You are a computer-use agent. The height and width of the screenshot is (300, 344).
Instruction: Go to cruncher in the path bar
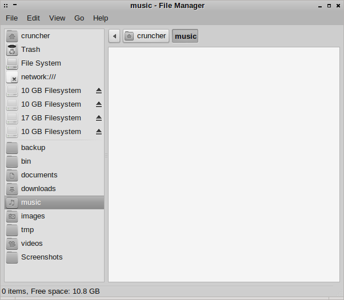[146, 36]
